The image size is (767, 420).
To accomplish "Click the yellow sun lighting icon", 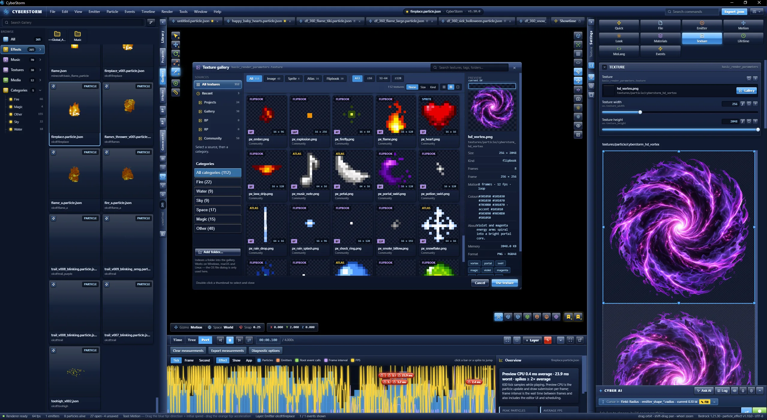I will click(x=578, y=108).
